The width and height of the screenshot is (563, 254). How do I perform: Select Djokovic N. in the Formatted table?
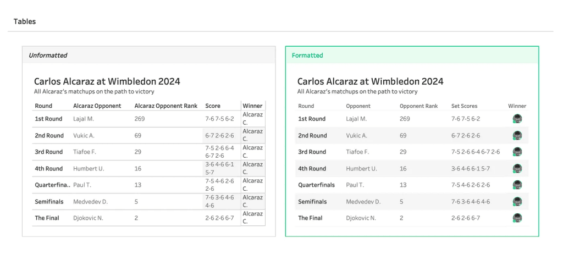click(x=361, y=218)
